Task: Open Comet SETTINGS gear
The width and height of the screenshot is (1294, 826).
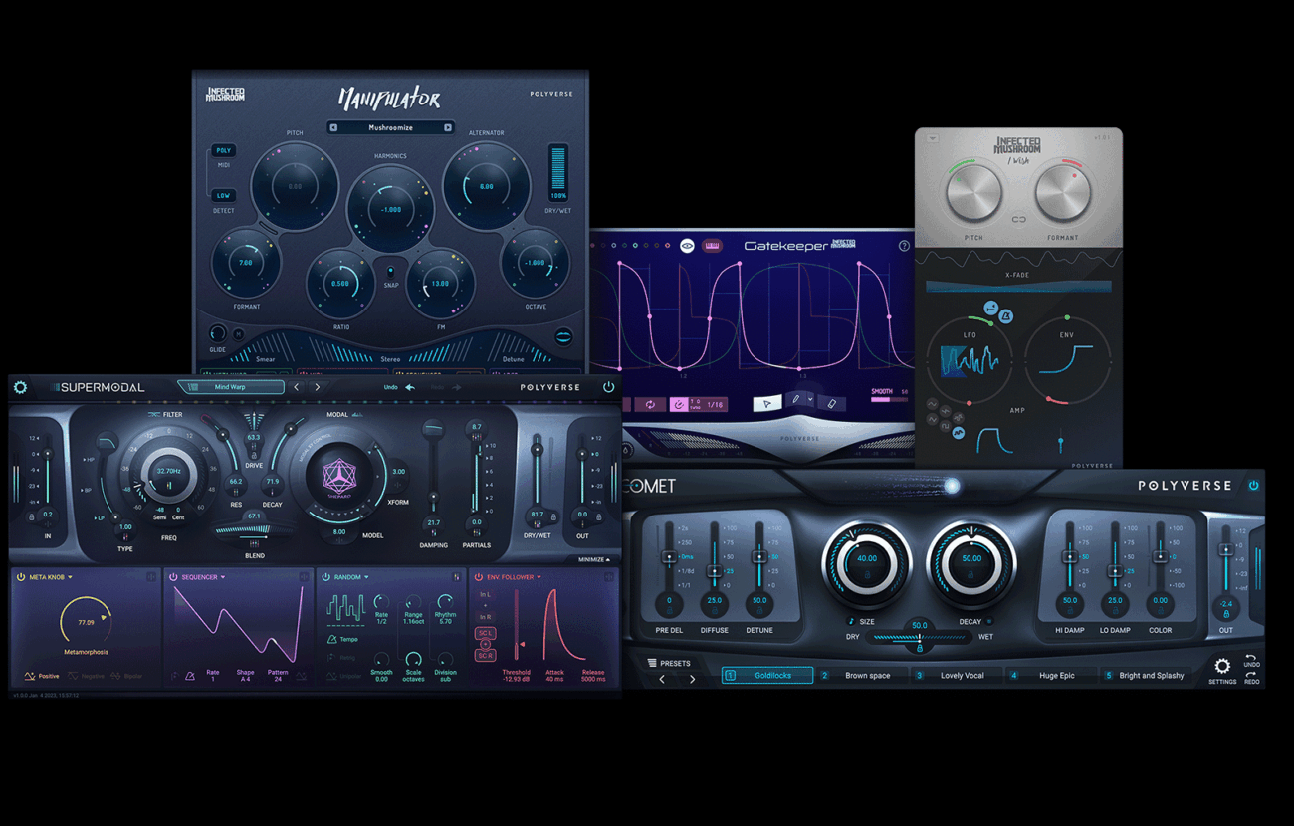Action: click(x=1221, y=667)
